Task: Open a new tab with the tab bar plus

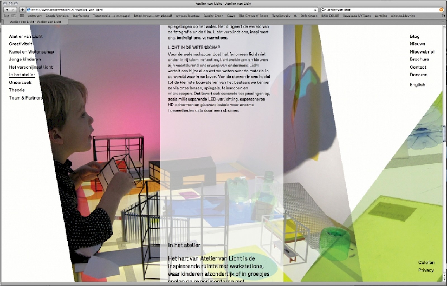Action: pos(443,21)
